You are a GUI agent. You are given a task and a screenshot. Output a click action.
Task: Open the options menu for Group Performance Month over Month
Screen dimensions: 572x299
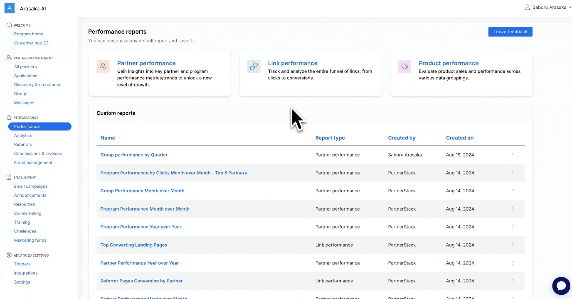coord(513,191)
